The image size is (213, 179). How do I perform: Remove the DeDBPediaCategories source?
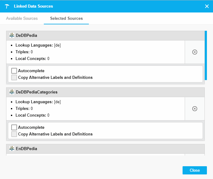click(195, 109)
